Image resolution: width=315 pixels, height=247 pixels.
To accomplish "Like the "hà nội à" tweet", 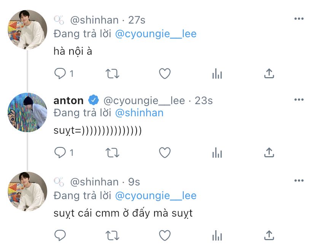I will pos(165,74).
